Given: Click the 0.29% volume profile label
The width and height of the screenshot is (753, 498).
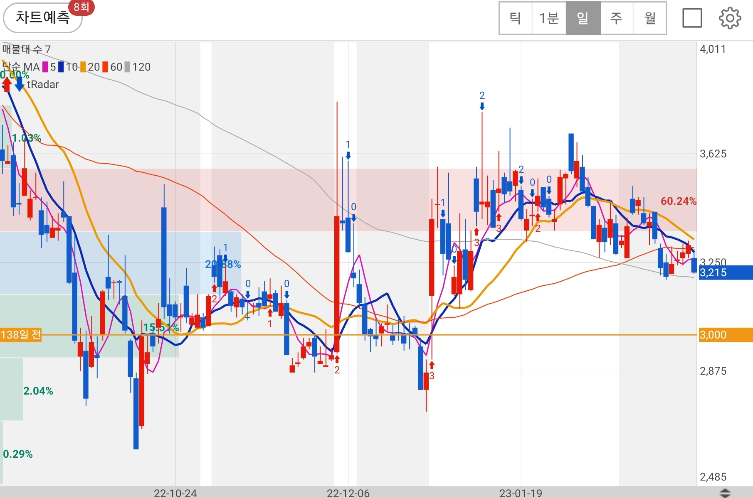Looking at the screenshot, I should 18,454.
